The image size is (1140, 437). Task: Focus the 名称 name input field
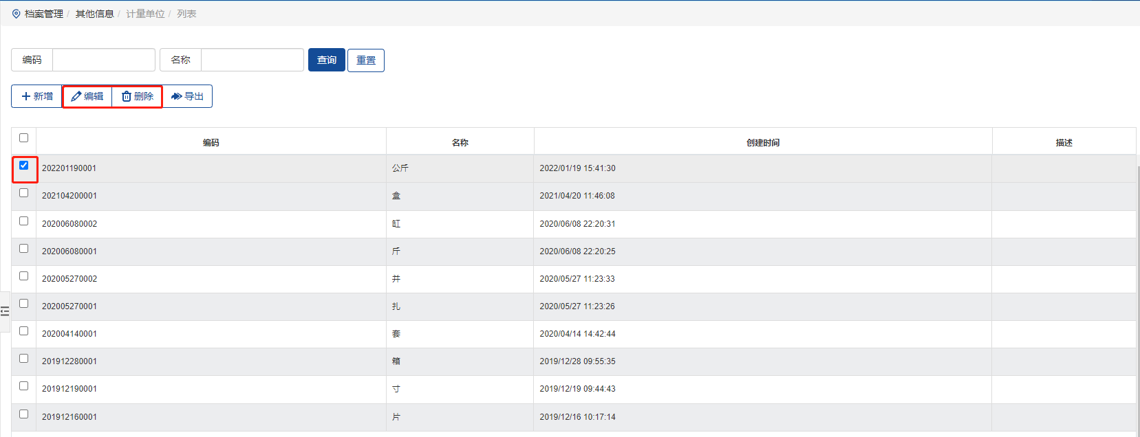coord(252,60)
